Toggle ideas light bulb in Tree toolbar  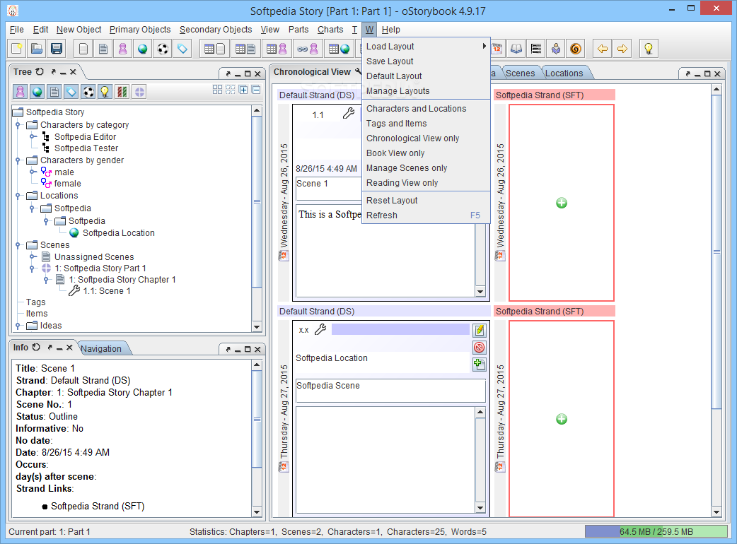pos(105,92)
